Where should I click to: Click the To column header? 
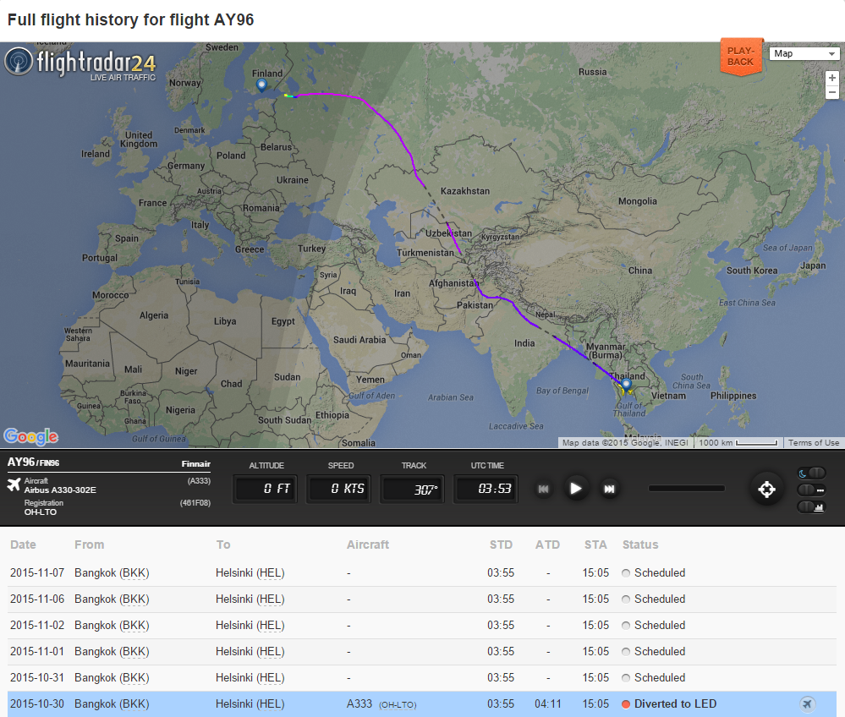click(x=223, y=545)
